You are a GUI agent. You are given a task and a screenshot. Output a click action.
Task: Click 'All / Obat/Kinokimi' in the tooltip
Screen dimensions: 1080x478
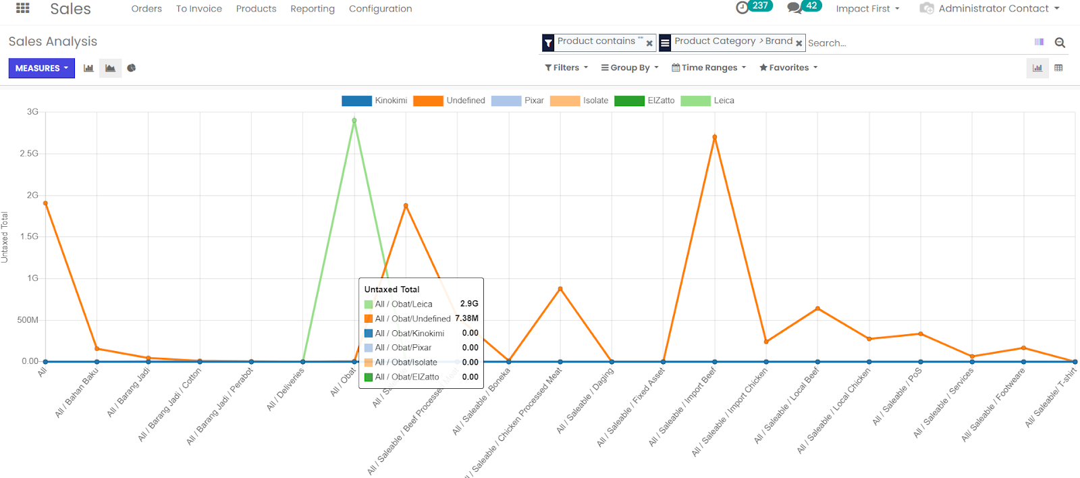click(x=410, y=334)
